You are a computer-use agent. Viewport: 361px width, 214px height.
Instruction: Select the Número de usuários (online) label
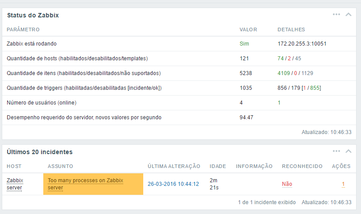(x=41, y=103)
